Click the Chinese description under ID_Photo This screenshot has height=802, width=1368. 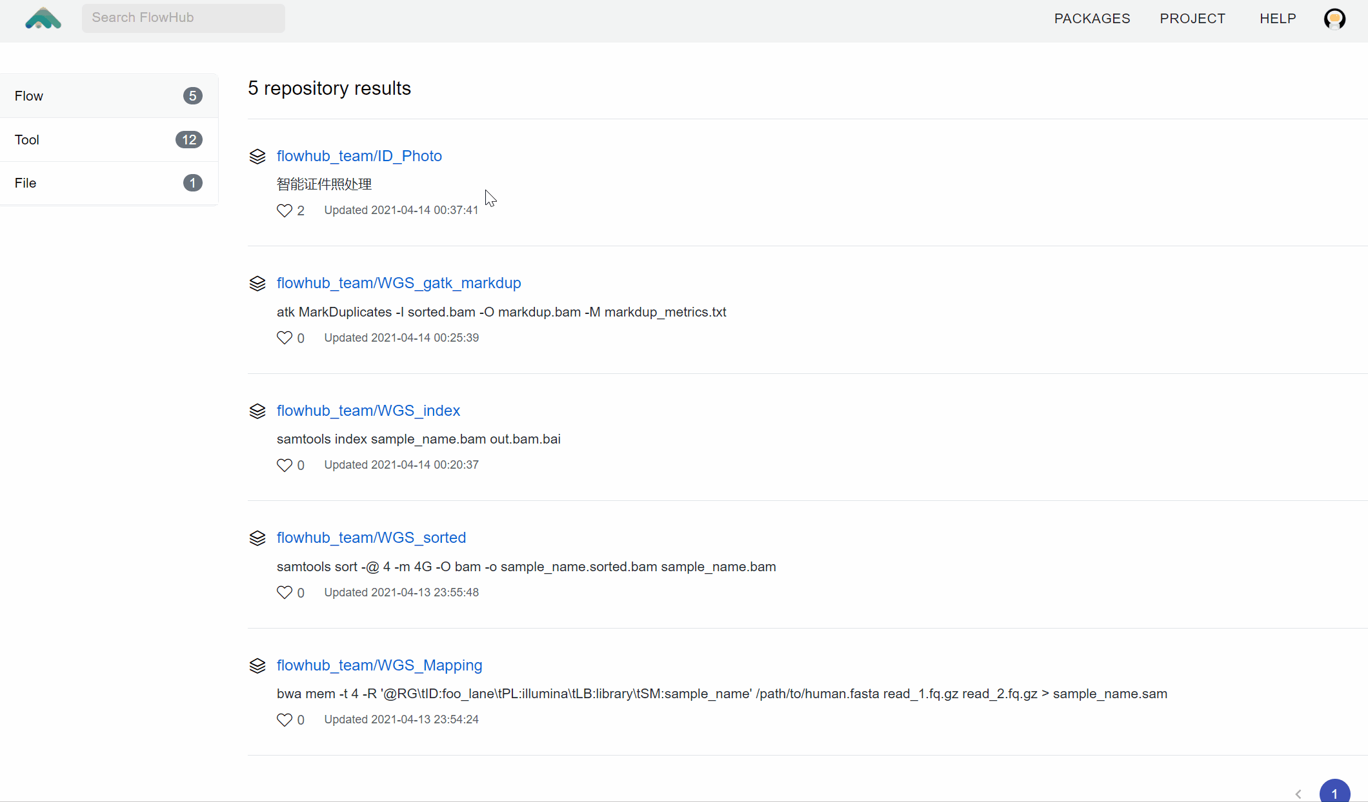point(324,184)
